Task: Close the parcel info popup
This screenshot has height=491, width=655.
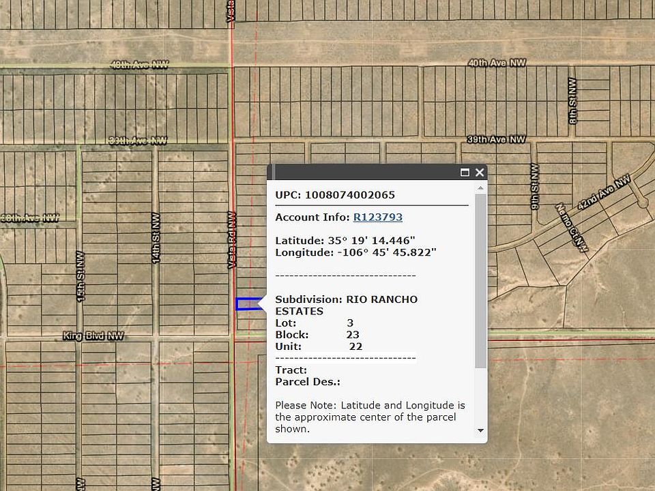Action: (x=480, y=173)
